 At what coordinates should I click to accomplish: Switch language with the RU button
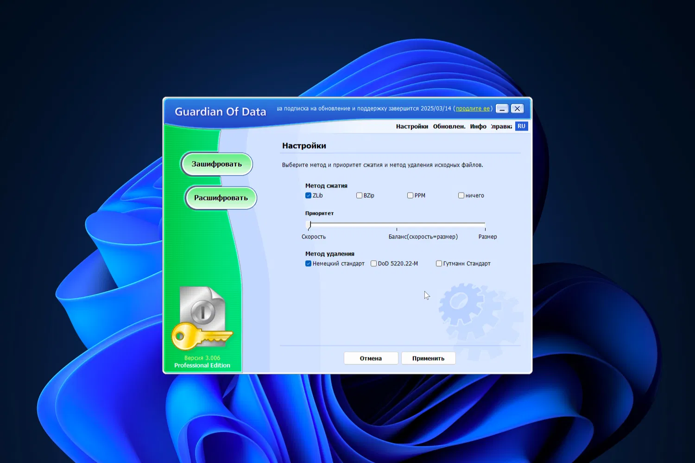[x=522, y=126]
